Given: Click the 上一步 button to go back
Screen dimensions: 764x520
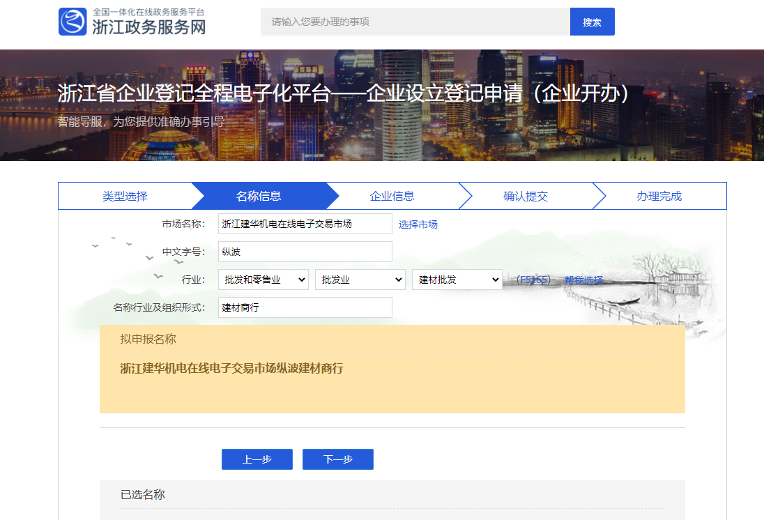Looking at the screenshot, I should coord(257,459).
